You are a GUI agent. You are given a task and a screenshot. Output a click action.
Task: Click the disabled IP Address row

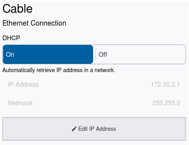94,84
